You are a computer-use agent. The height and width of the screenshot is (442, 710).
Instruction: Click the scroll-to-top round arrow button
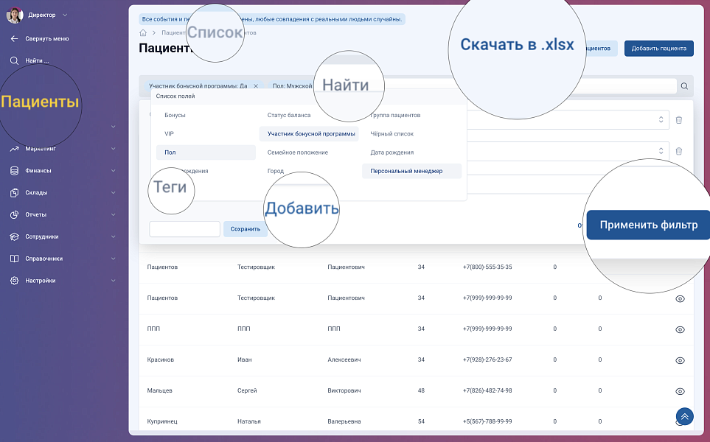click(x=684, y=417)
